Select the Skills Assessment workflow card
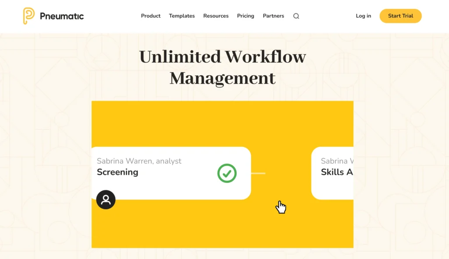 click(338, 173)
